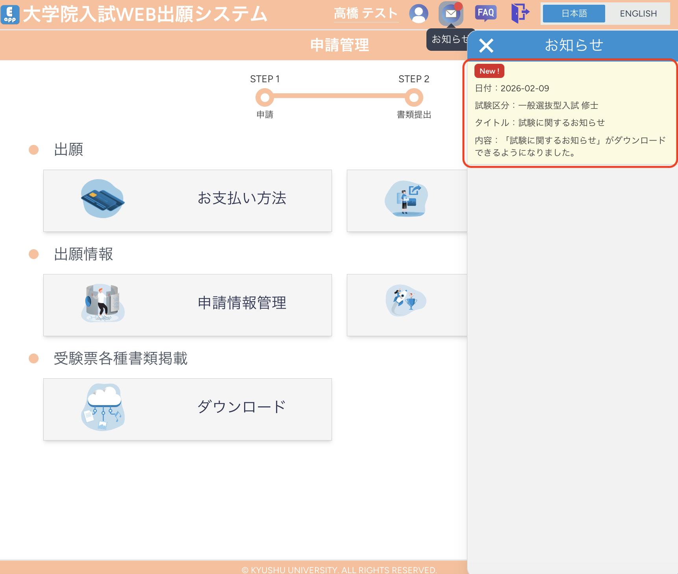Click the mail notification icon with red badge
This screenshot has width=678, height=574.
[x=451, y=13]
